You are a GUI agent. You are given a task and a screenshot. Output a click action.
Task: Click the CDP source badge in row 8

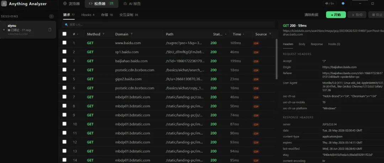pyautogui.click(x=256, y=106)
